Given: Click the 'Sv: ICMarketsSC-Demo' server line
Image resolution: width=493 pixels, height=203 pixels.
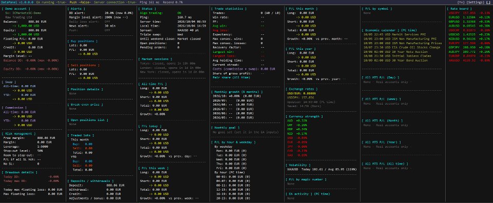Looking at the screenshot, I should pyautogui.click(x=23, y=13).
